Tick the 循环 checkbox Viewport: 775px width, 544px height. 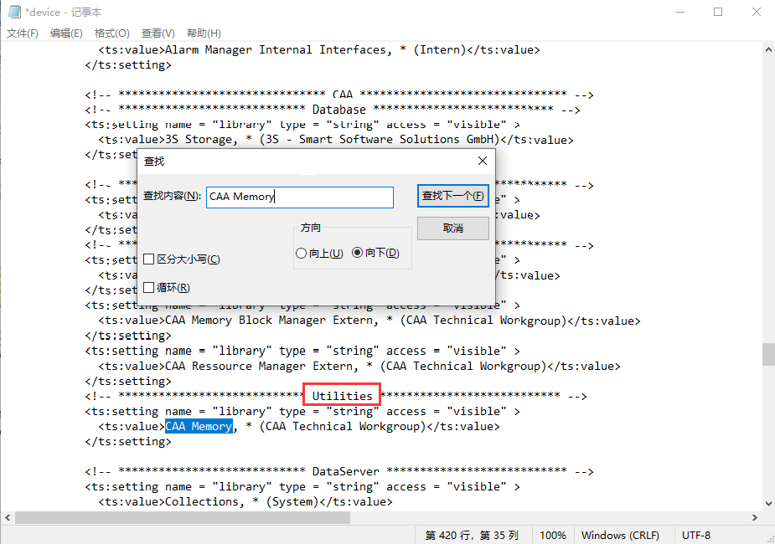(x=149, y=287)
